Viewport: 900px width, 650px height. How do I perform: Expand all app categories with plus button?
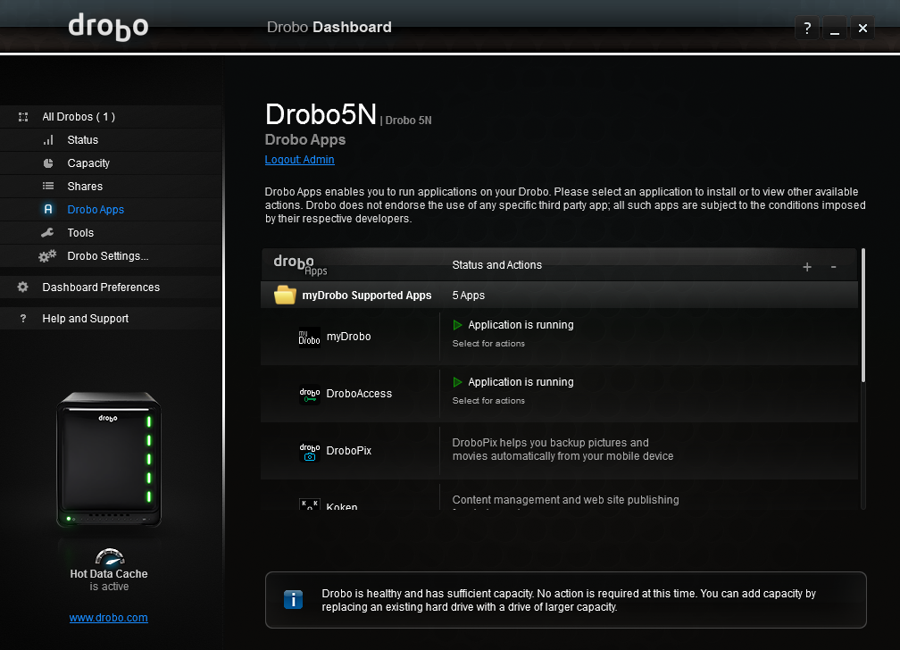pyautogui.click(x=807, y=266)
